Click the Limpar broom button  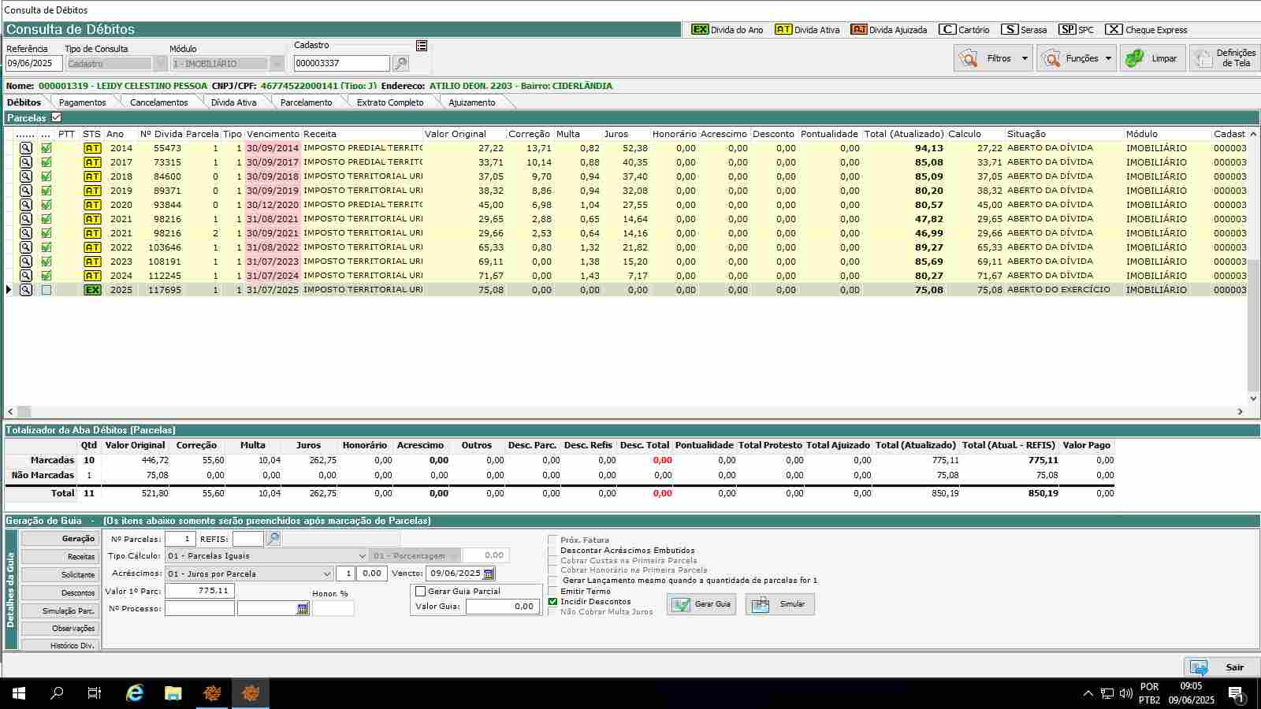click(x=1152, y=58)
